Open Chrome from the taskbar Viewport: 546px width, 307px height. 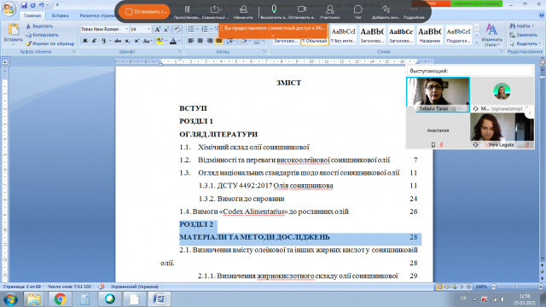click(60, 299)
